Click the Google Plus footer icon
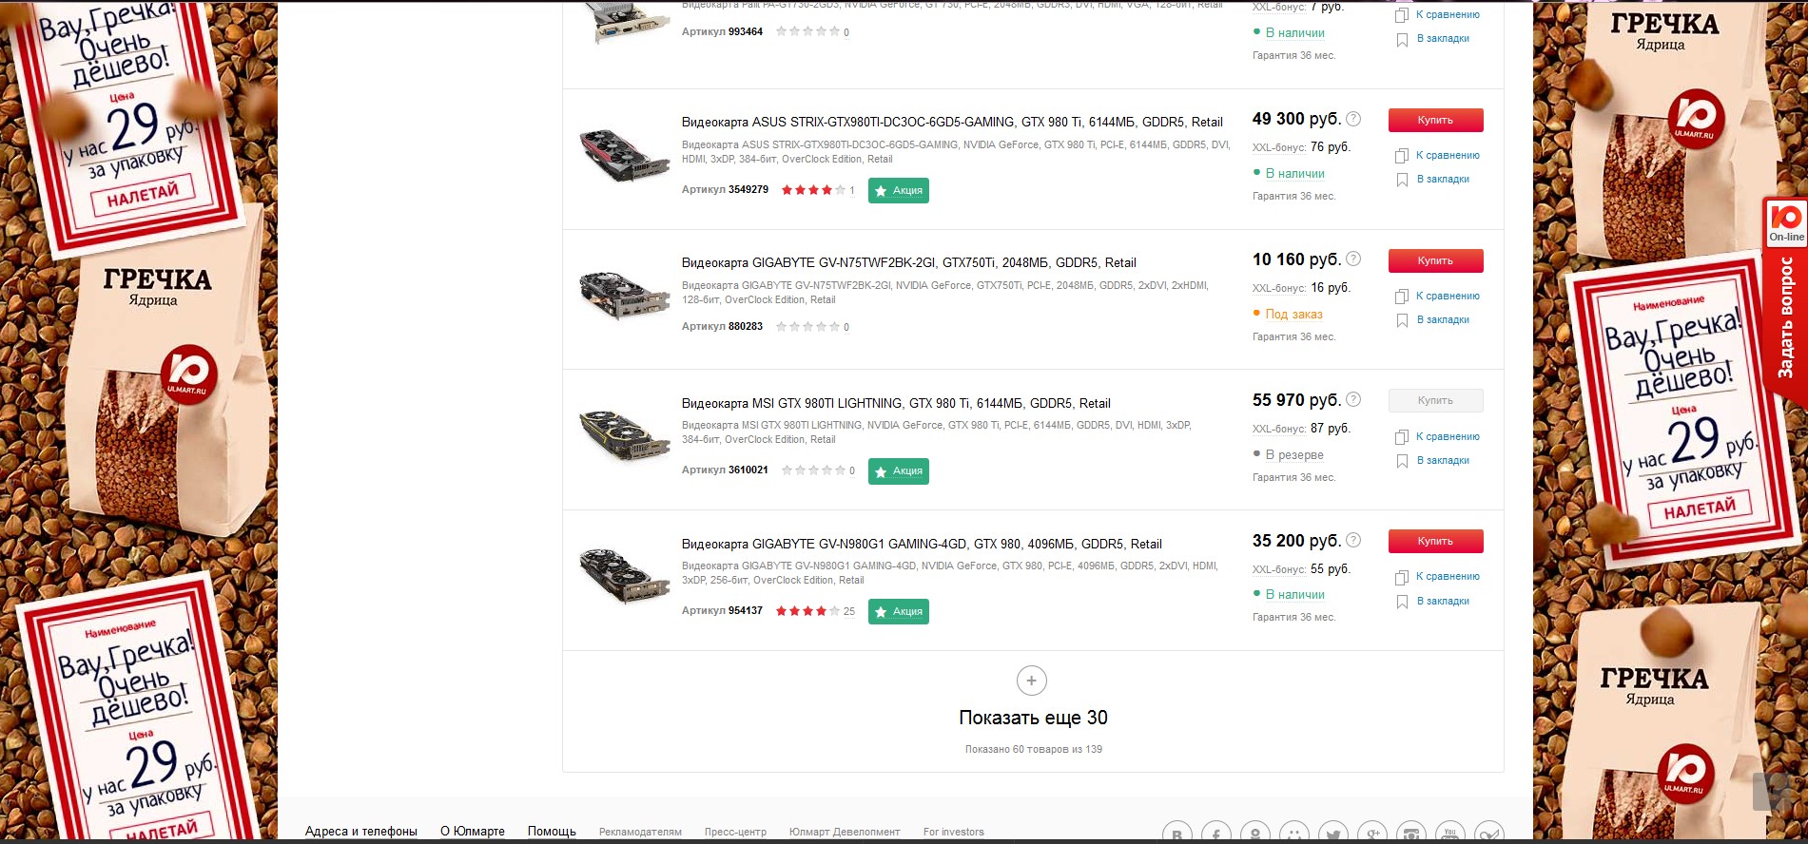1808x844 pixels. click(1371, 834)
